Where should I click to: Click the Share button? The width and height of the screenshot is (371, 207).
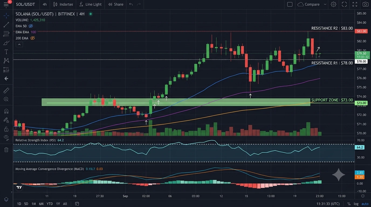116,4
